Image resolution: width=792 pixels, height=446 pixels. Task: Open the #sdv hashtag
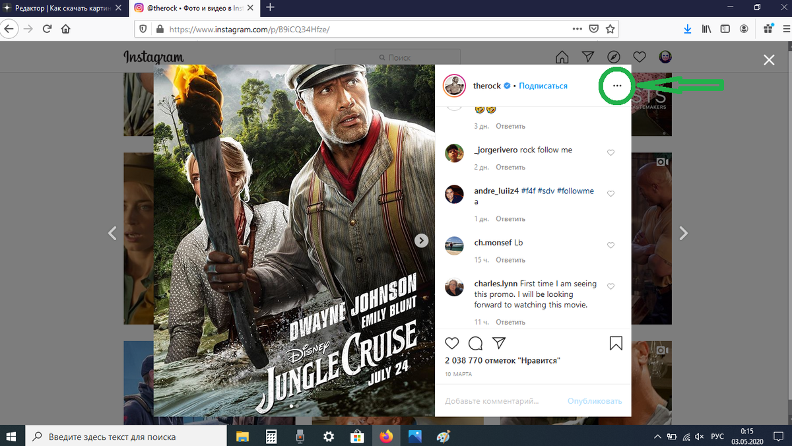click(x=546, y=191)
